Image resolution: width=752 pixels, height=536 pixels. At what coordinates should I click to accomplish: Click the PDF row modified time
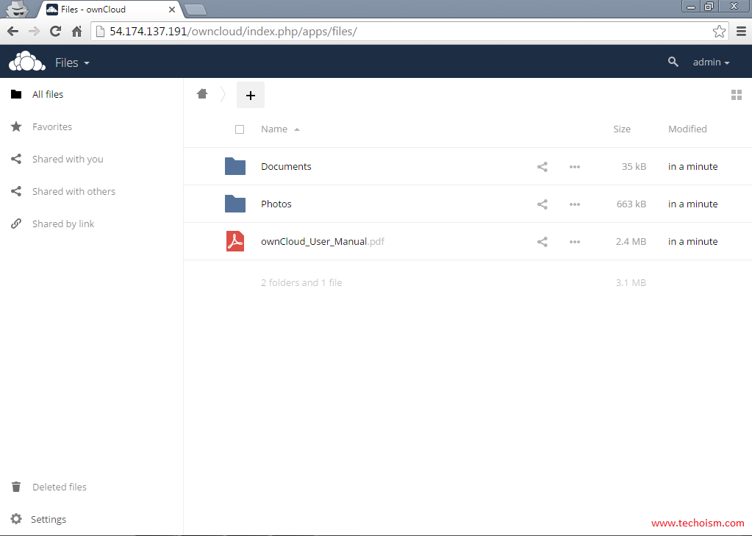pos(692,241)
